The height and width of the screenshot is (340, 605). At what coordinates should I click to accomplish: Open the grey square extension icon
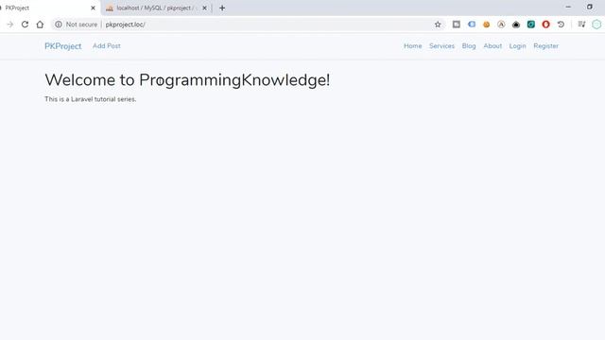pos(456,25)
